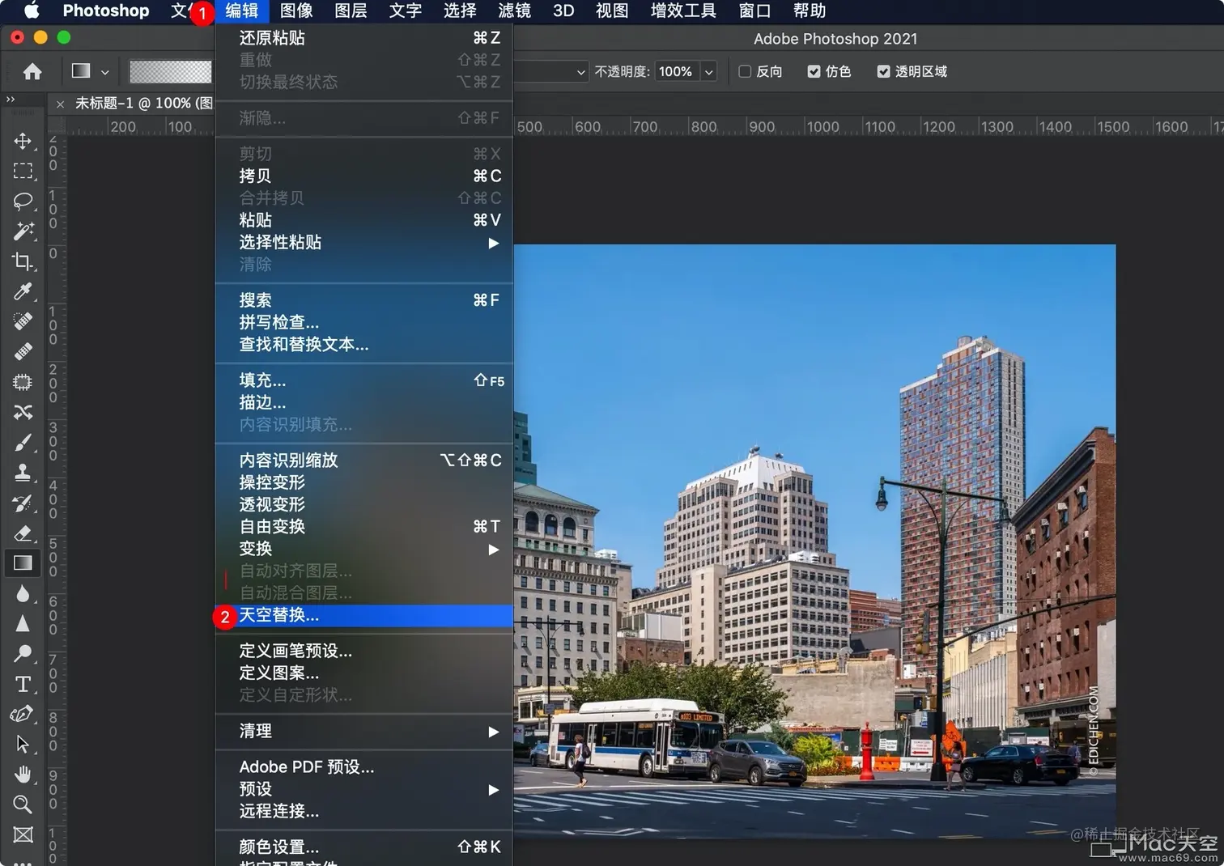Screen dimensions: 1224x866
Task: Choose Adobe PDF 预设... menu entry
Action: (x=364, y=767)
